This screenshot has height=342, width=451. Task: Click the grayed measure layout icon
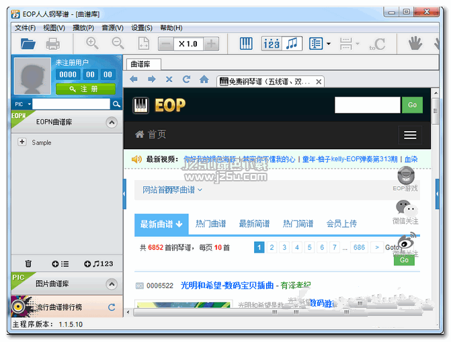point(345,44)
